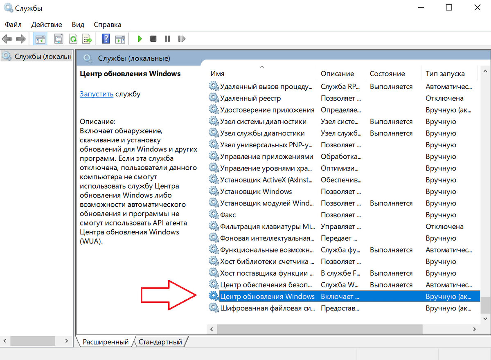Image resolution: width=491 pixels, height=360 pixels.
Task: Switch to the Стандартный tab
Action: click(160, 342)
